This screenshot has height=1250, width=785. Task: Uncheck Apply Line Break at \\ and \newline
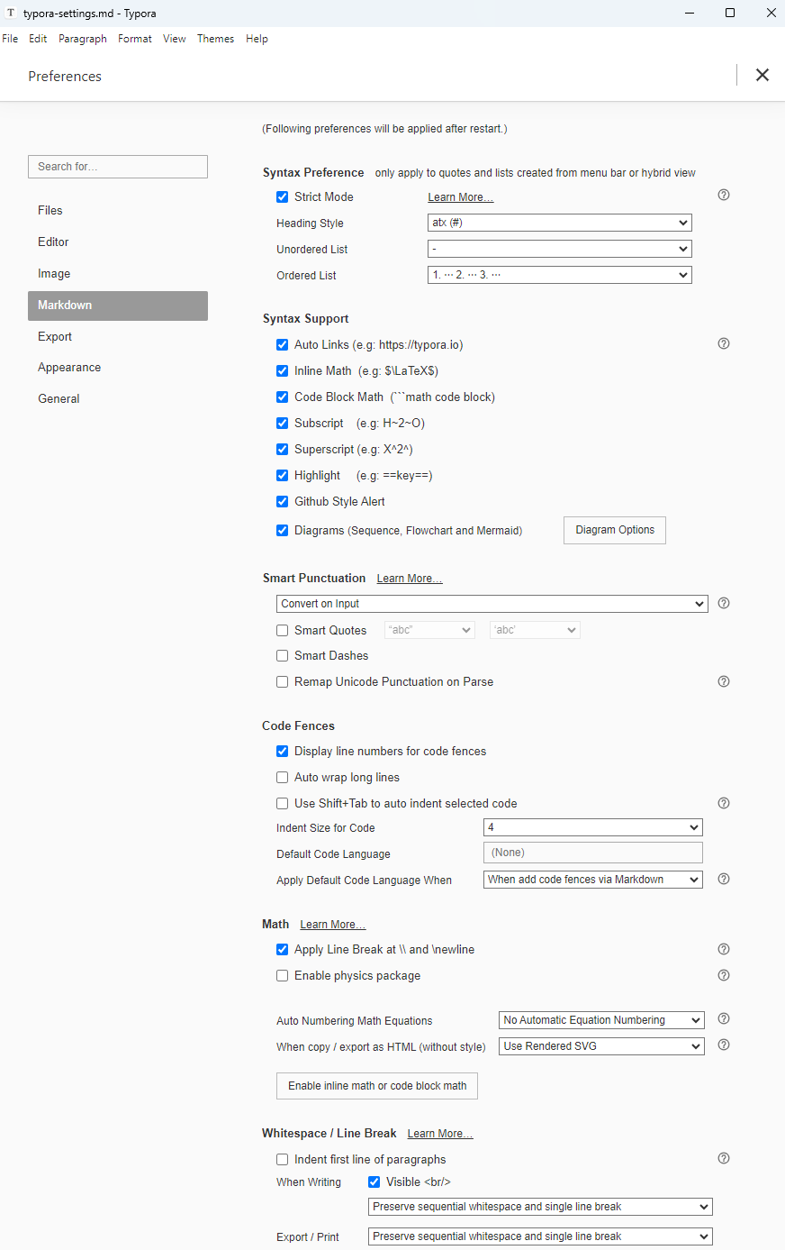(282, 949)
